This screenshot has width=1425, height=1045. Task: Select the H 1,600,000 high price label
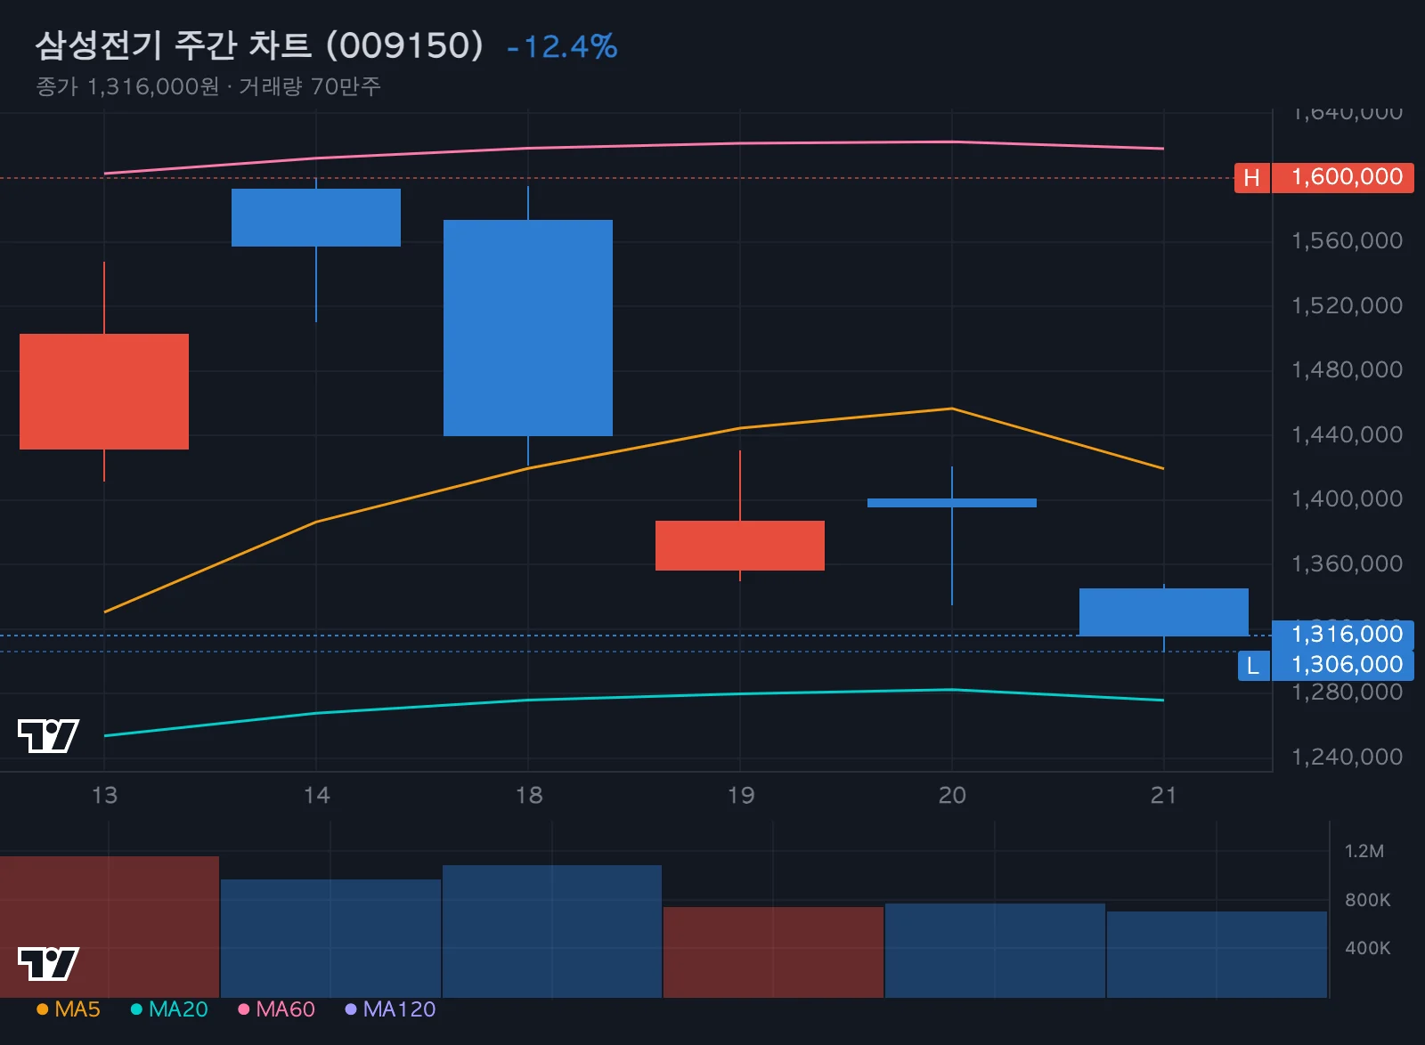point(1323,177)
